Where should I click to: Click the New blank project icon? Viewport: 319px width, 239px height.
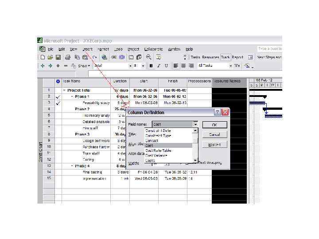pyautogui.click(x=43, y=57)
